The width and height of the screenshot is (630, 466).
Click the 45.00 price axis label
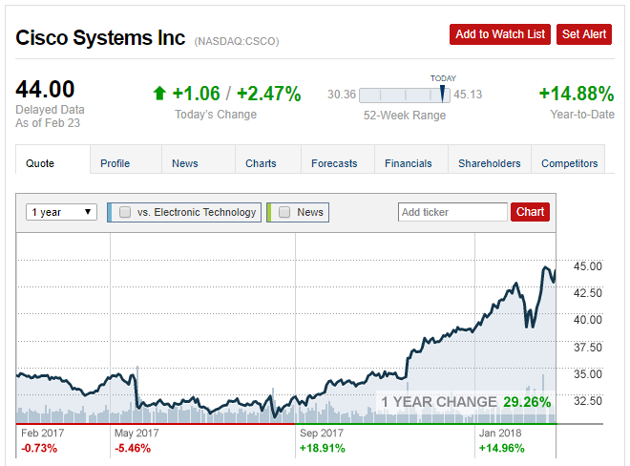point(588,266)
